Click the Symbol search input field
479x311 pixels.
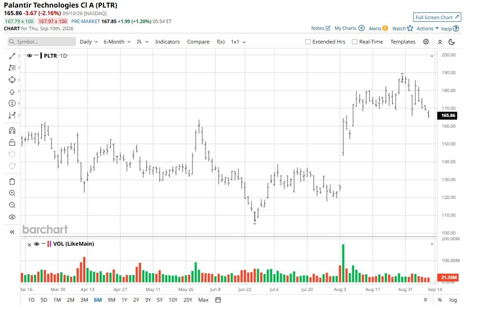(x=42, y=42)
